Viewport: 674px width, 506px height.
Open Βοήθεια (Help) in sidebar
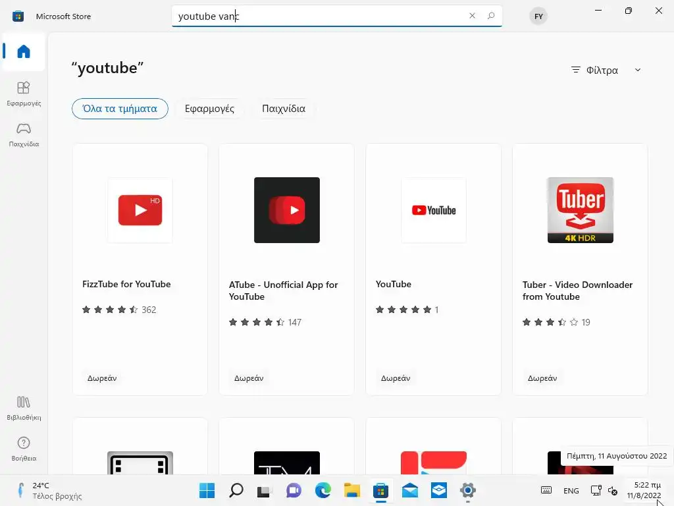click(24, 449)
